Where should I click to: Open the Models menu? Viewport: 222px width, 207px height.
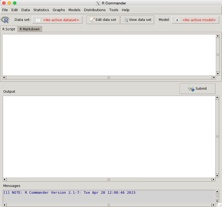[74, 10]
